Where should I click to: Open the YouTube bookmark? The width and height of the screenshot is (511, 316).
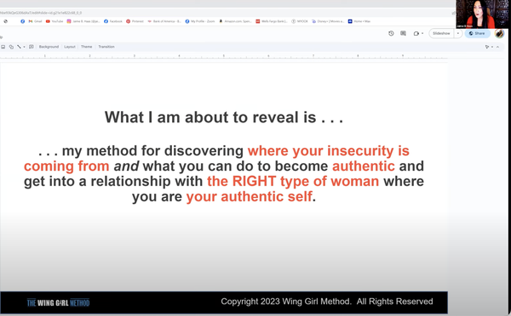tap(55, 21)
